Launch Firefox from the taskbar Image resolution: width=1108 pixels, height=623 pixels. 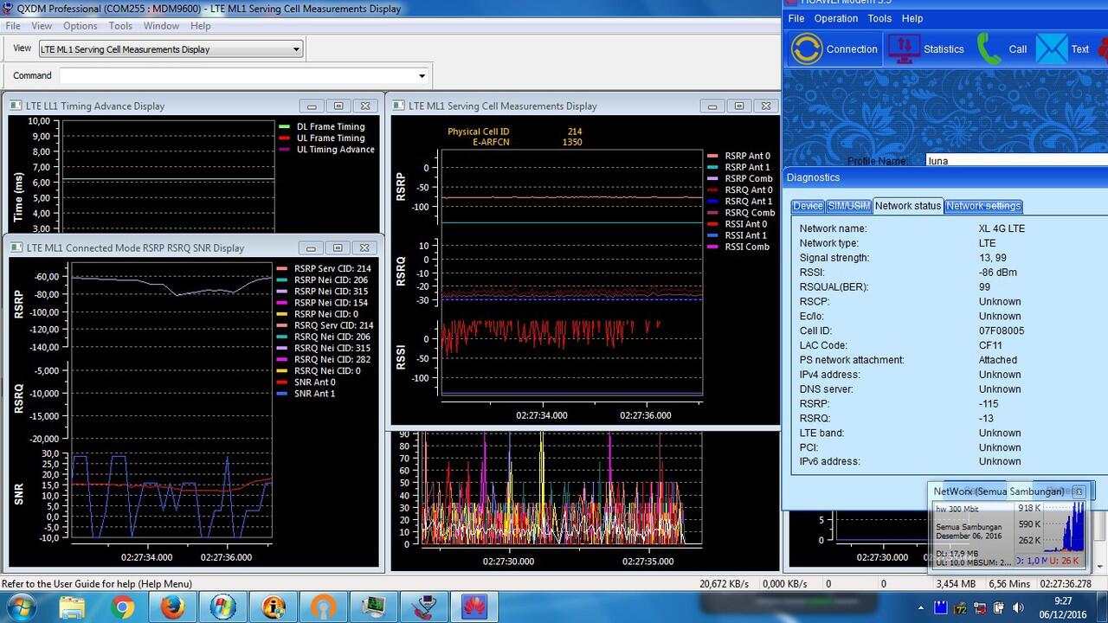click(x=173, y=607)
